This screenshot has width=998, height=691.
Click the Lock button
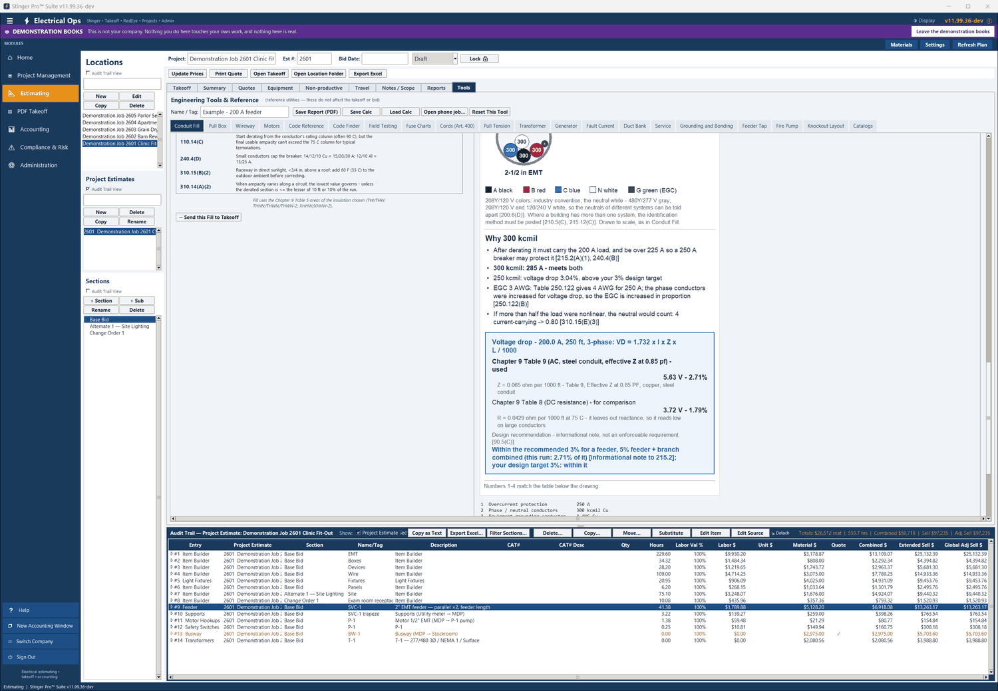coord(479,59)
